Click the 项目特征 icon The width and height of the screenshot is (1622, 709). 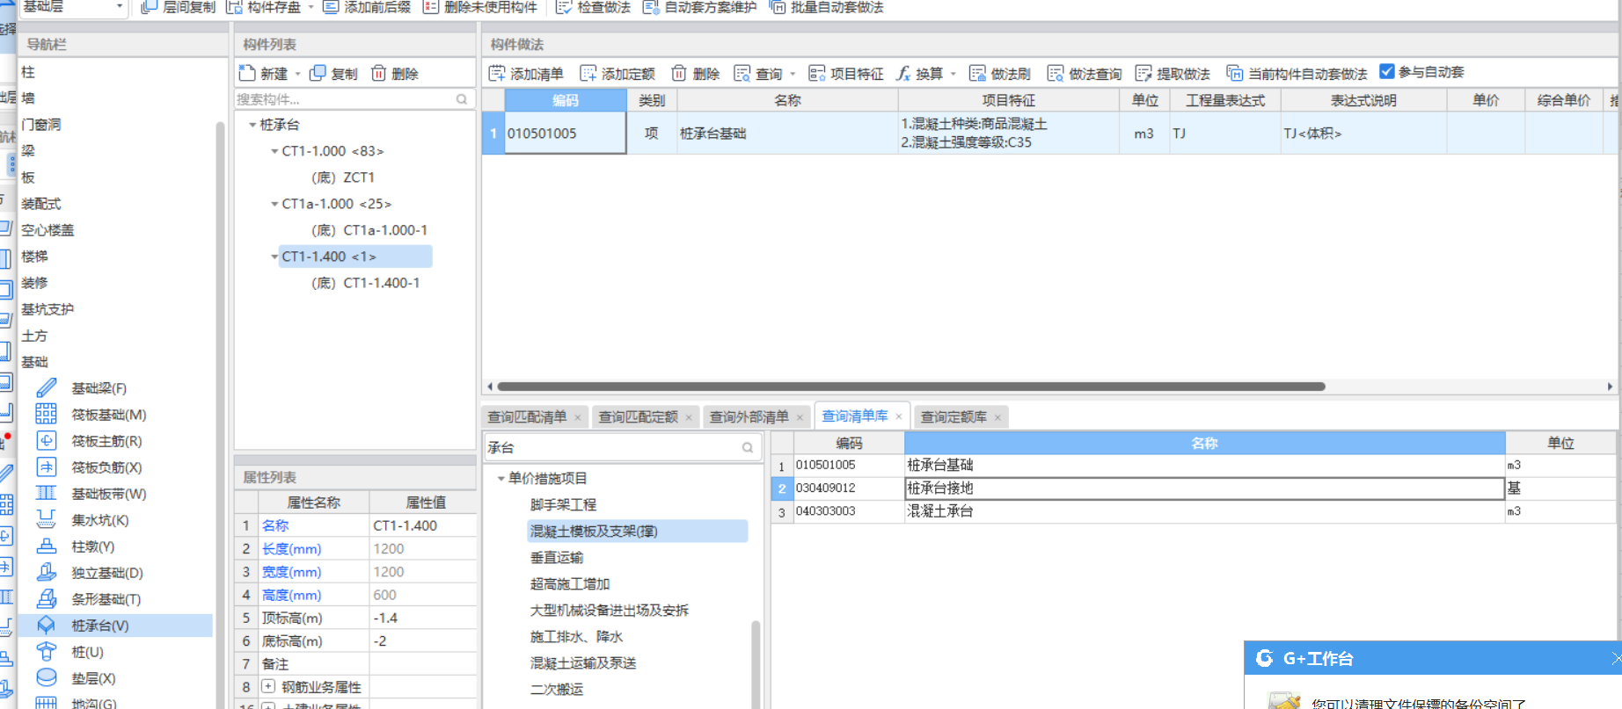[817, 73]
